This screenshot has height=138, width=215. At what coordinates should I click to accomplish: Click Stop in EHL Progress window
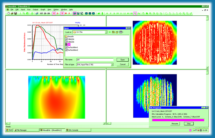click(x=189, y=124)
